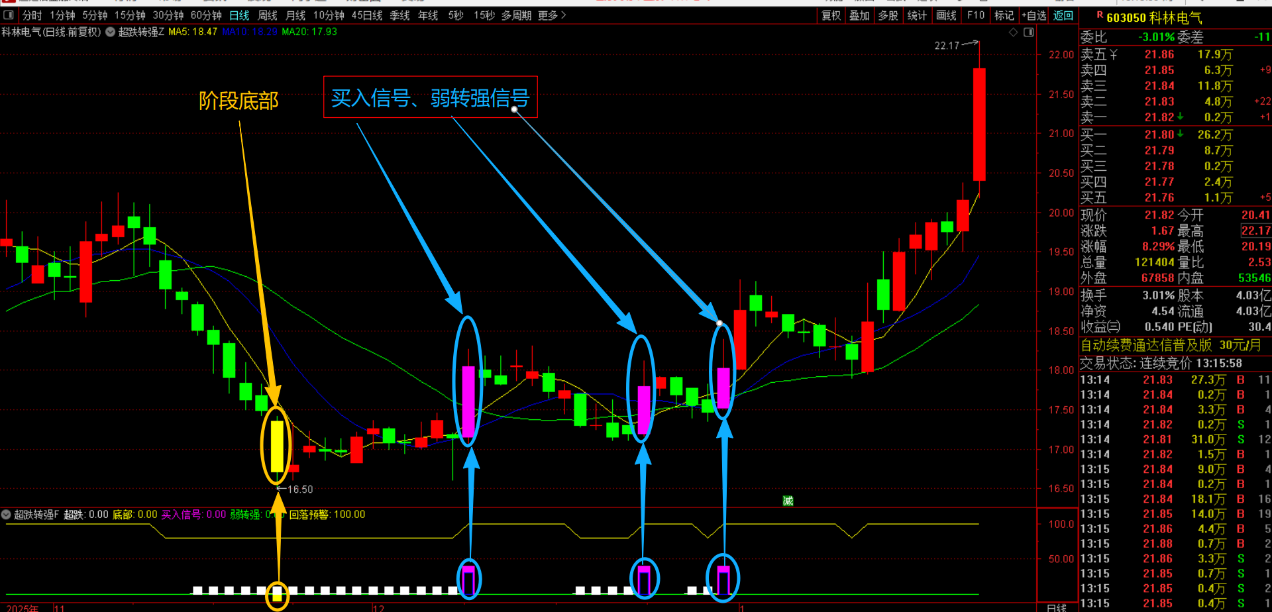Viewport: 1272px width, 612px height.
Task: Click the 交易状态: 连续竞价 status line
Action: 1161,363
